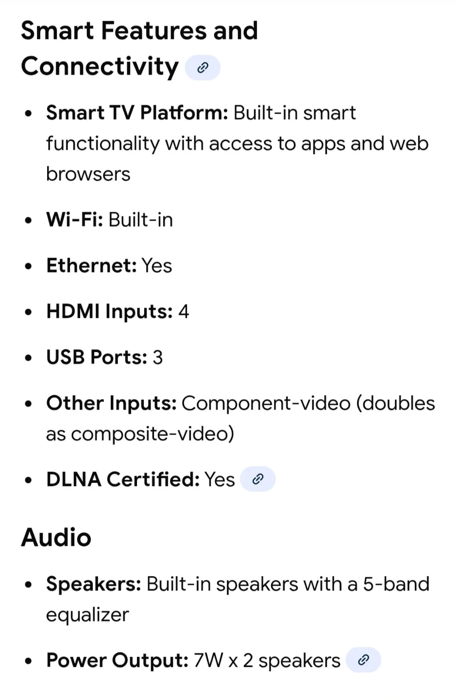This screenshot has height=700, width=458.
Task: Click the DLNA Certified label
Action: pyautogui.click(x=123, y=479)
